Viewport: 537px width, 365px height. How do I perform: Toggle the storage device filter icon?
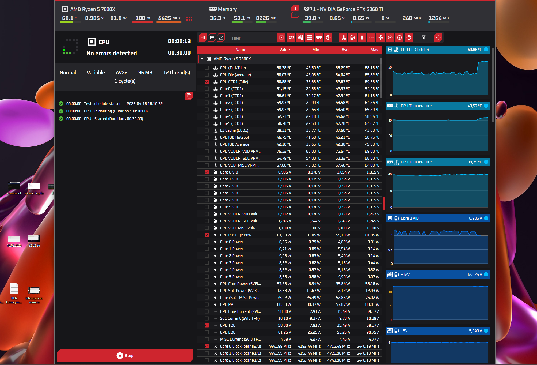point(310,37)
